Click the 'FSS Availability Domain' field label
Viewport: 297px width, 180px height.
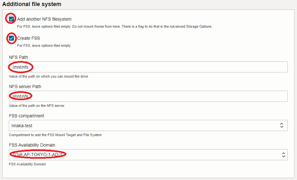33,145
